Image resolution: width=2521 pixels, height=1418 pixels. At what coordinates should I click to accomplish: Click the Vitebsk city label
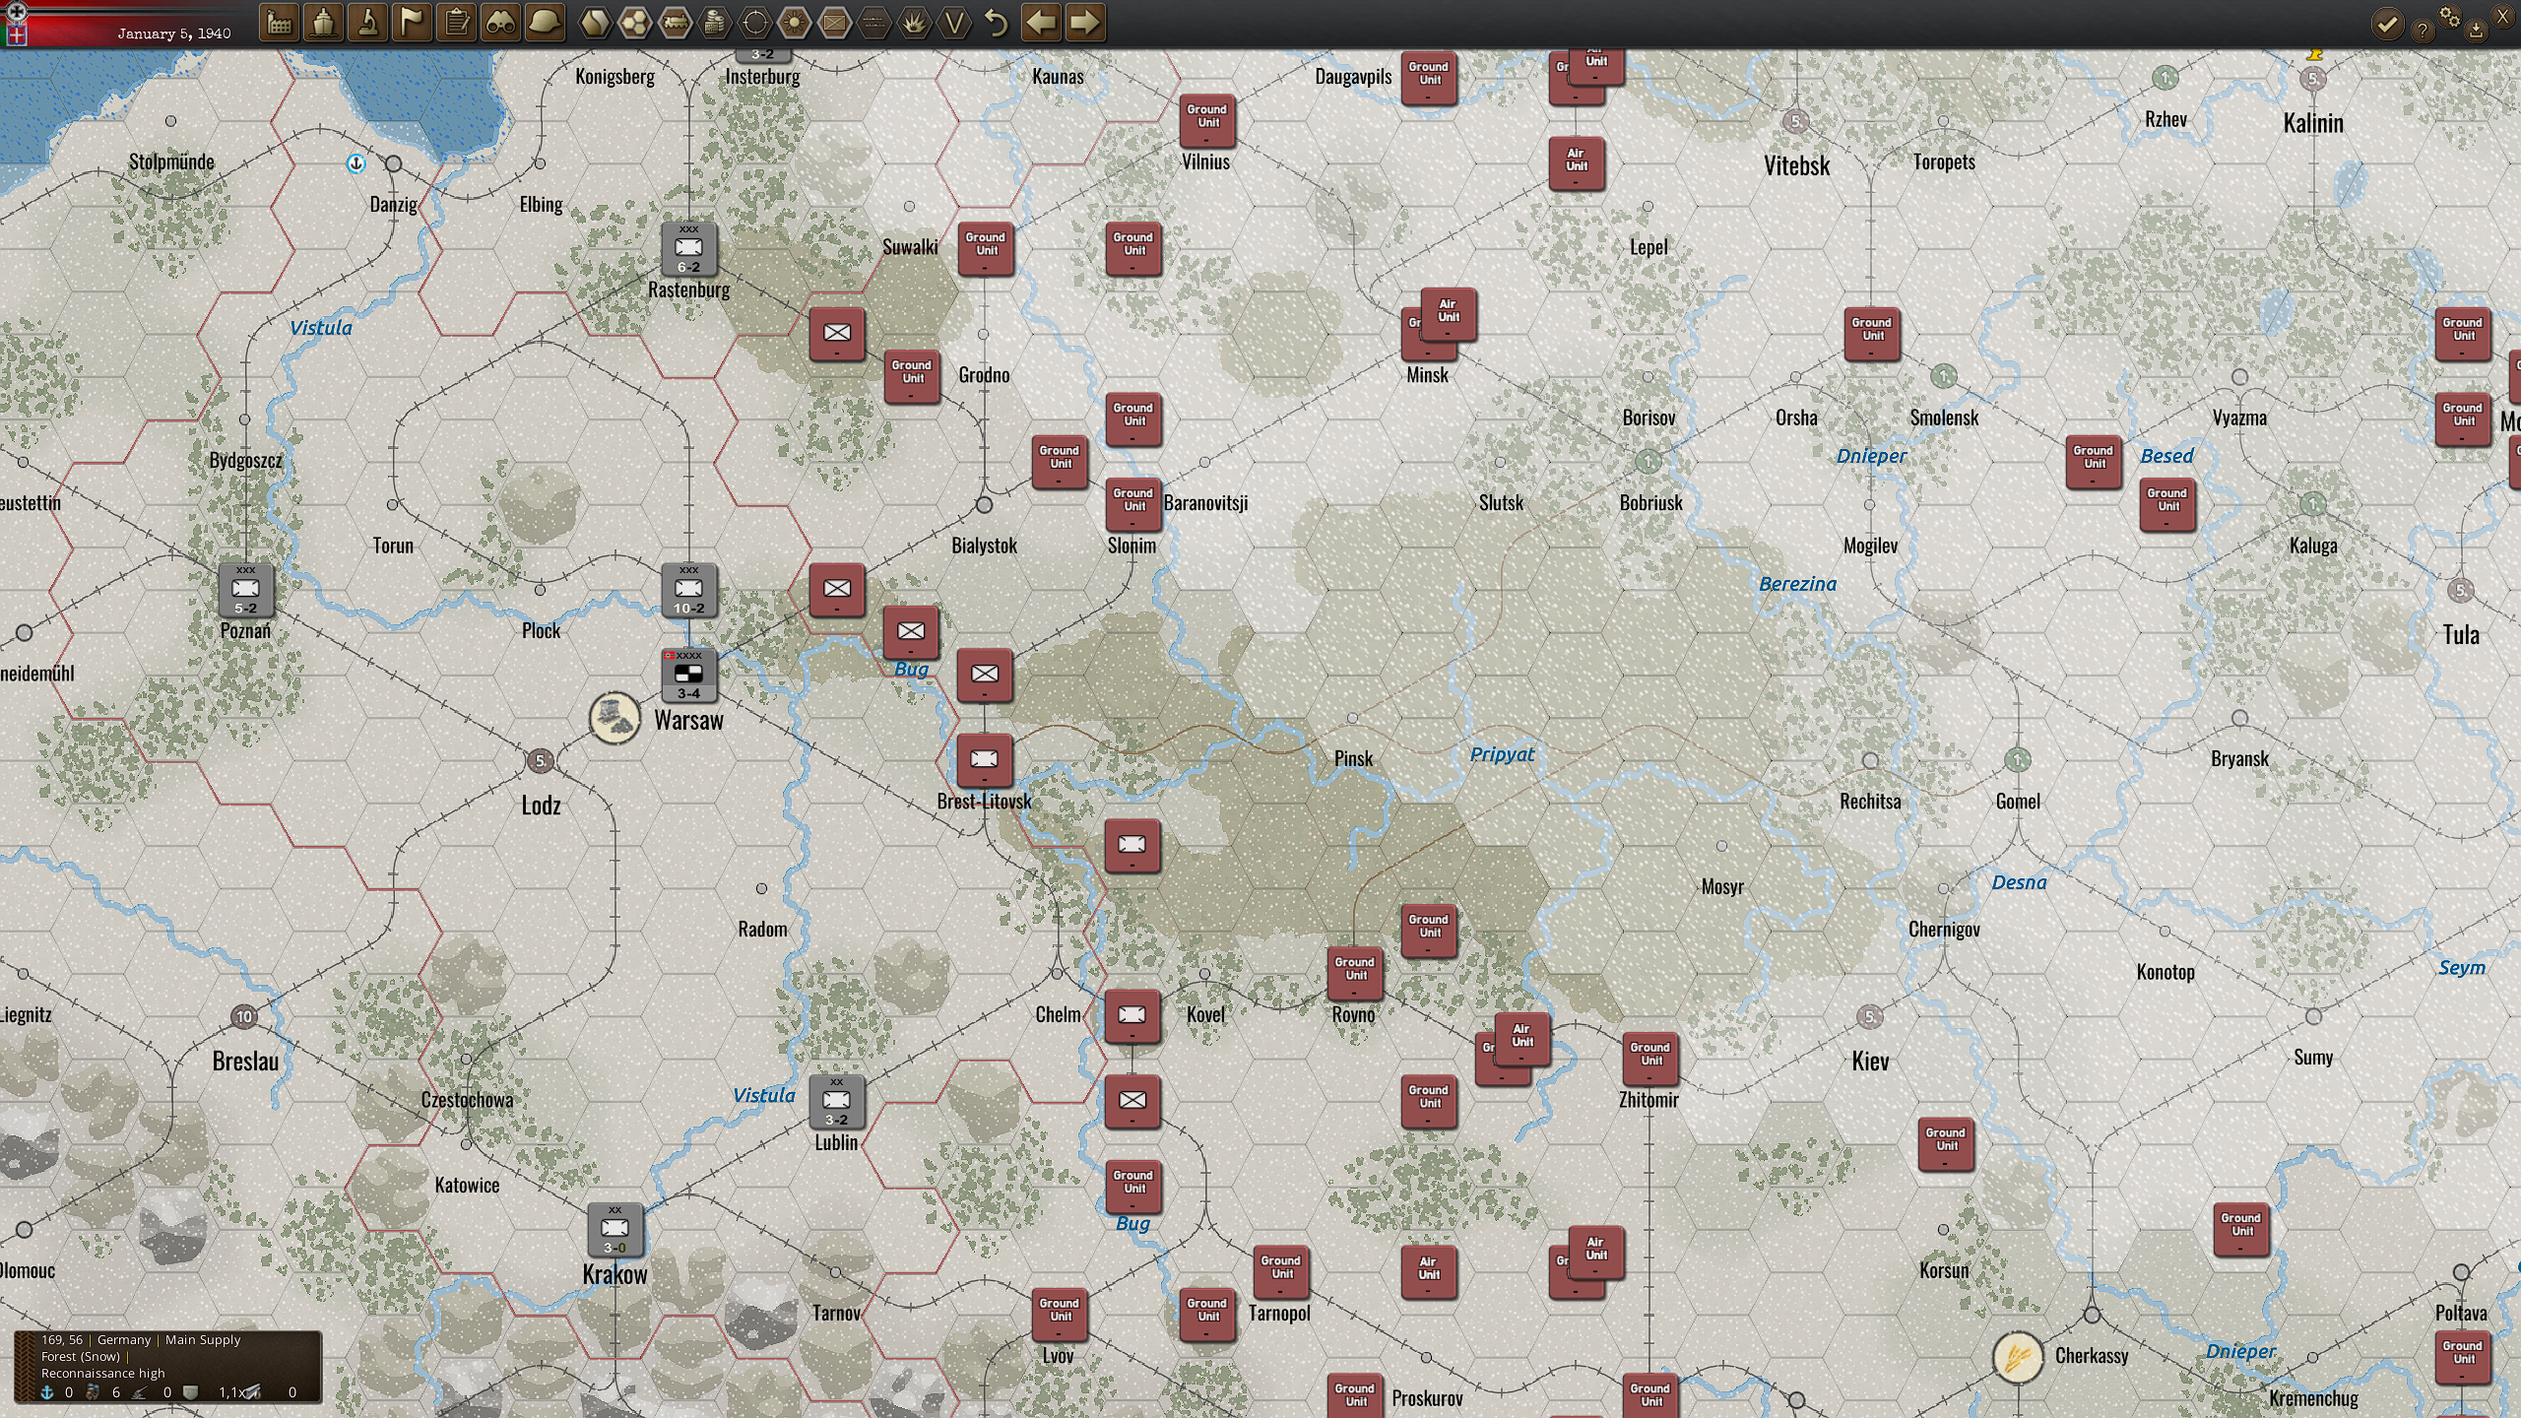(x=1796, y=165)
